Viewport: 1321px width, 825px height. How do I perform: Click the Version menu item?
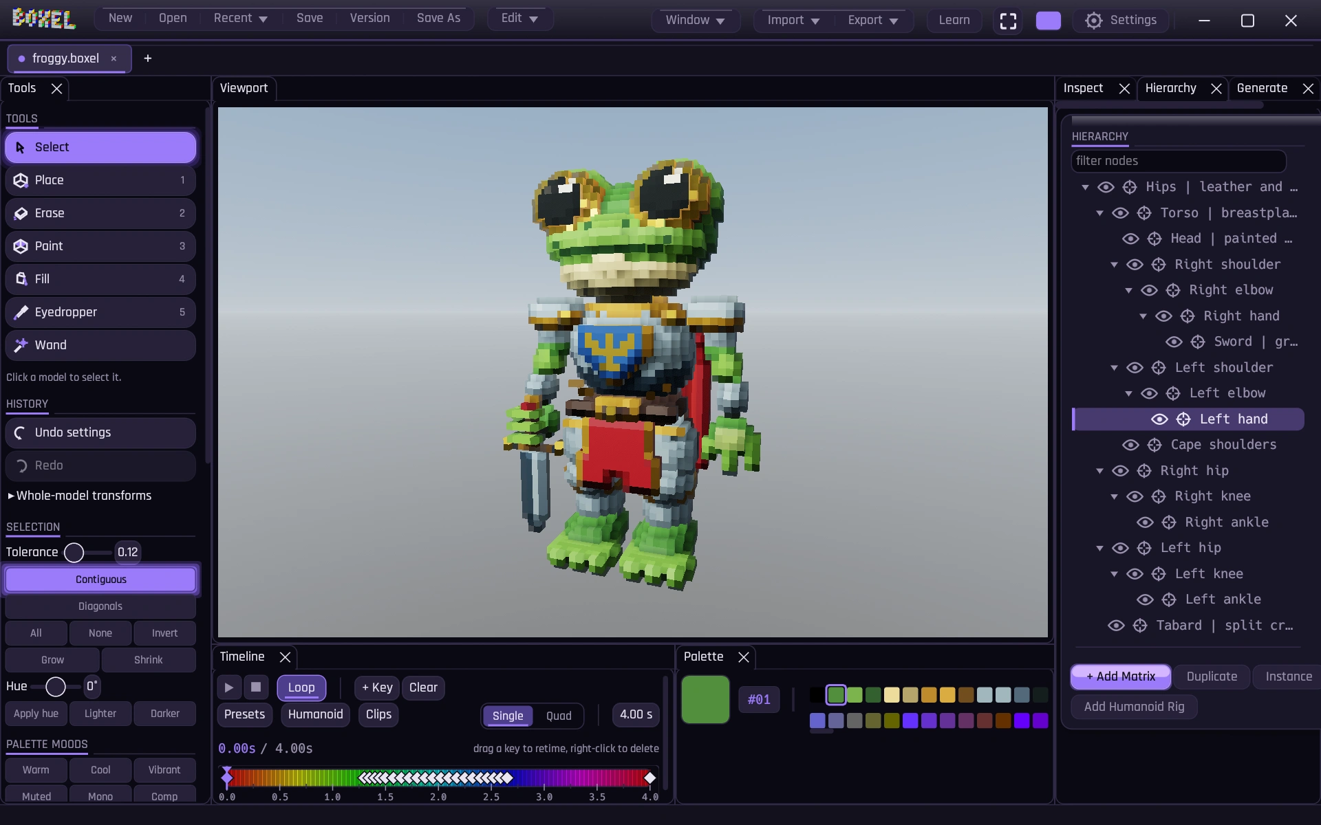(369, 19)
